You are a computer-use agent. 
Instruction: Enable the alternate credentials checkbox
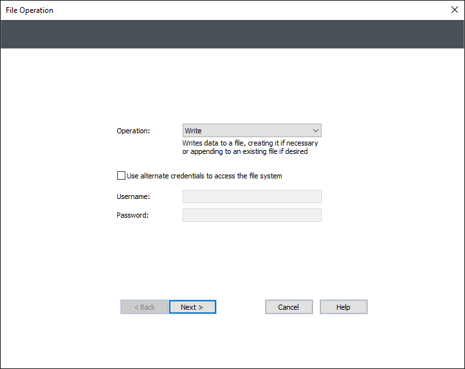[121, 175]
